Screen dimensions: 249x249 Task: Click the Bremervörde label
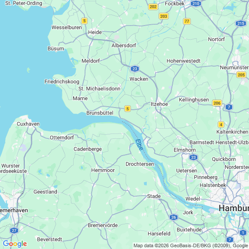pos(103,225)
